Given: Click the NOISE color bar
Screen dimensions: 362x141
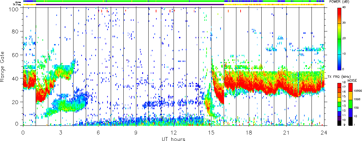Looking at the screenshot, I should point(350,104).
